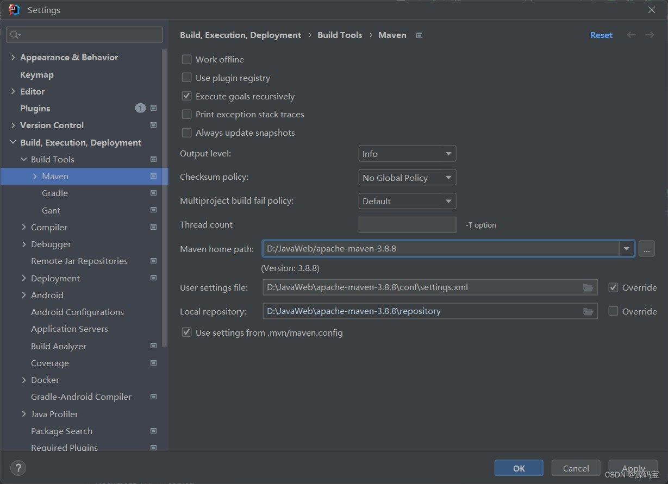The width and height of the screenshot is (668, 484).
Task: Expand the Compiler tree node
Action: (x=23, y=227)
